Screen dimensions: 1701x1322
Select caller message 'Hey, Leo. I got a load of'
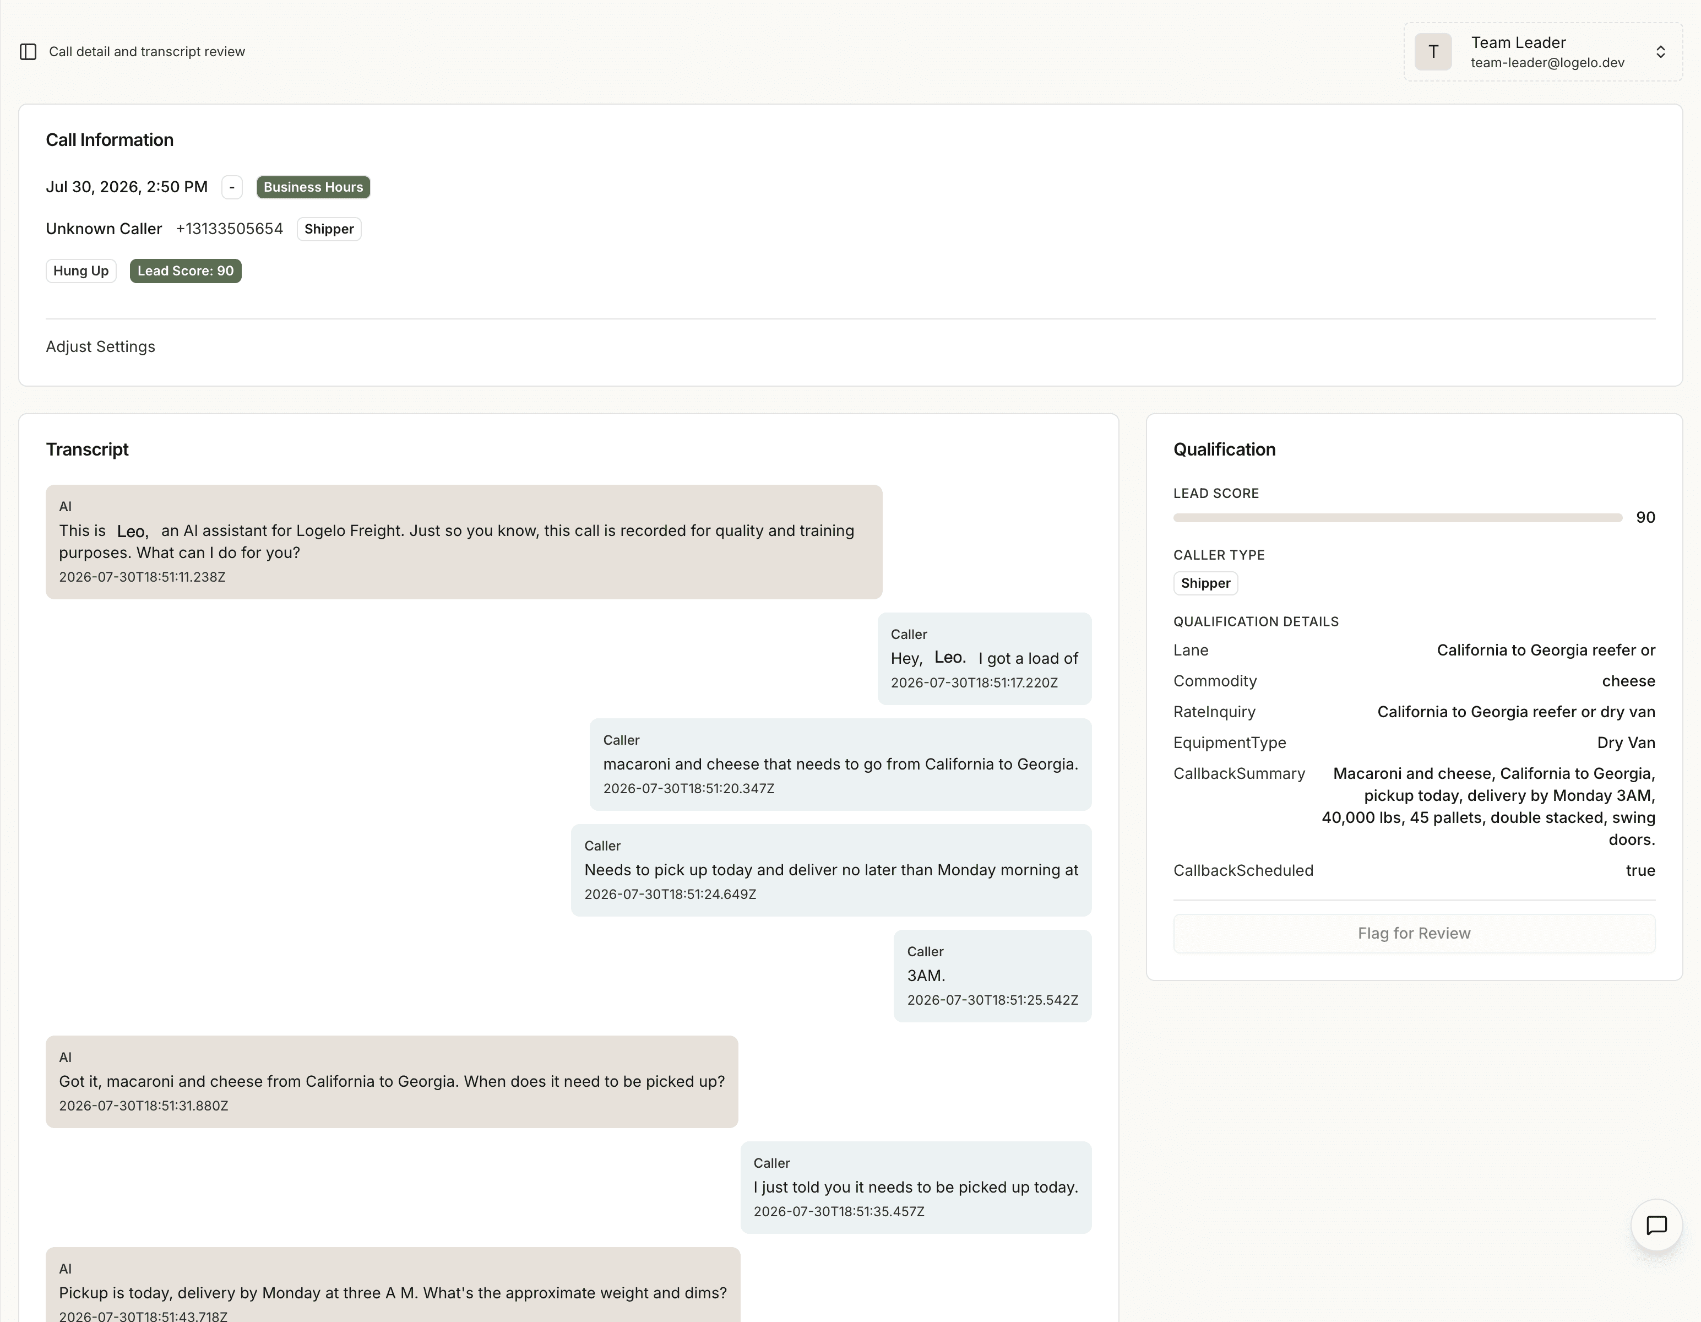point(985,659)
